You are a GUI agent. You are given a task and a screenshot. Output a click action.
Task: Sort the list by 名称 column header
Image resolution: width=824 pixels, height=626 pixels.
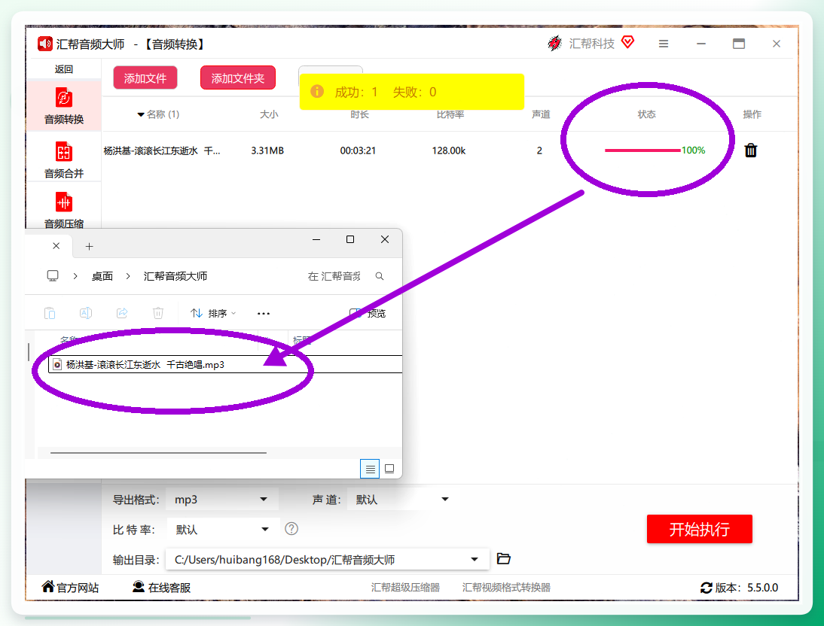pos(158,114)
